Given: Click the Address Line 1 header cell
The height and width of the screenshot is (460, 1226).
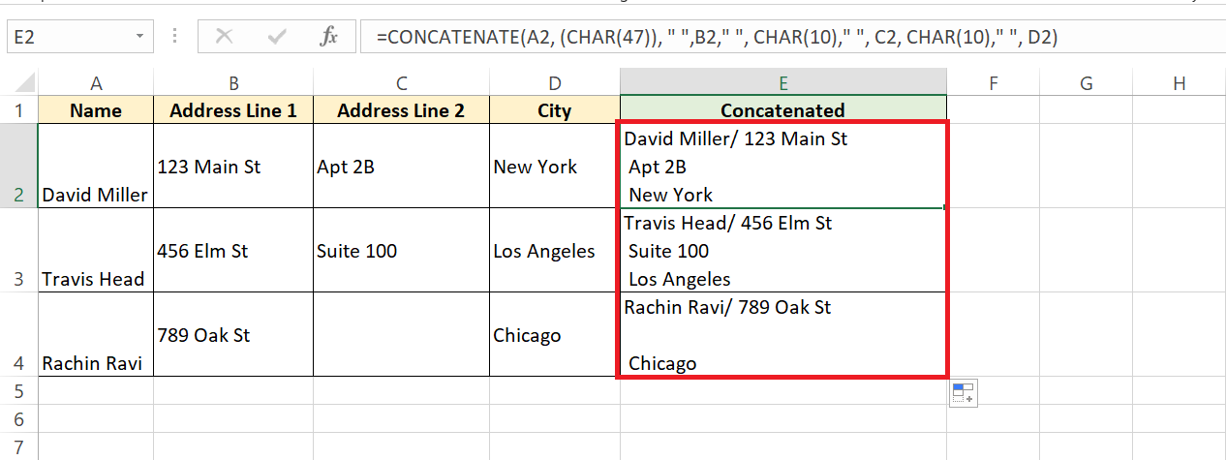Looking at the screenshot, I should 233,110.
